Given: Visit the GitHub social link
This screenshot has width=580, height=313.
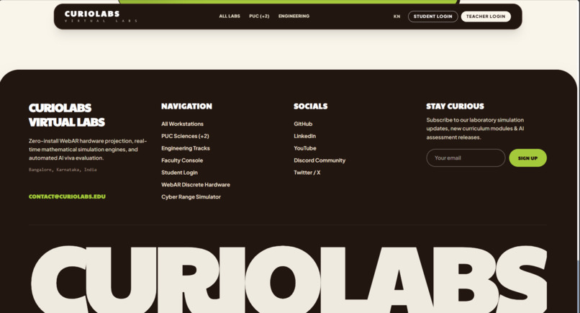Looking at the screenshot, I should click(x=303, y=124).
